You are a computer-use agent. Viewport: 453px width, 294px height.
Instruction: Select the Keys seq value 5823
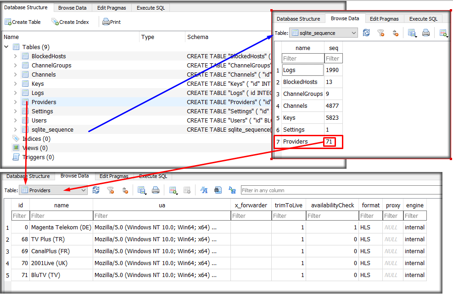pyautogui.click(x=333, y=118)
